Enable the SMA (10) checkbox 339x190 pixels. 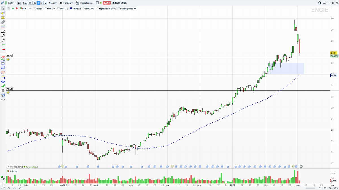[45, 8]
